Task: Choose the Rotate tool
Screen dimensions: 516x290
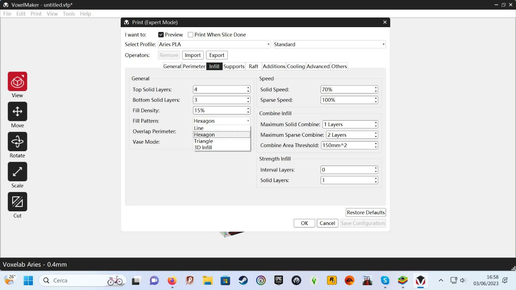Action: pyautogui.click(x=18, y=142)
